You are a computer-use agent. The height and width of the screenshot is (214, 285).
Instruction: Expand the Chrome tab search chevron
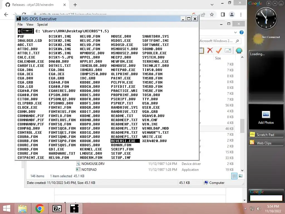212,5
